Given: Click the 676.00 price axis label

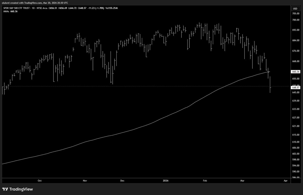Looking at the screenshot, I should click(x=295, y=51).
